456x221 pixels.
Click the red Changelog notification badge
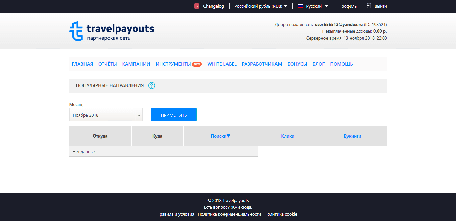197,6
